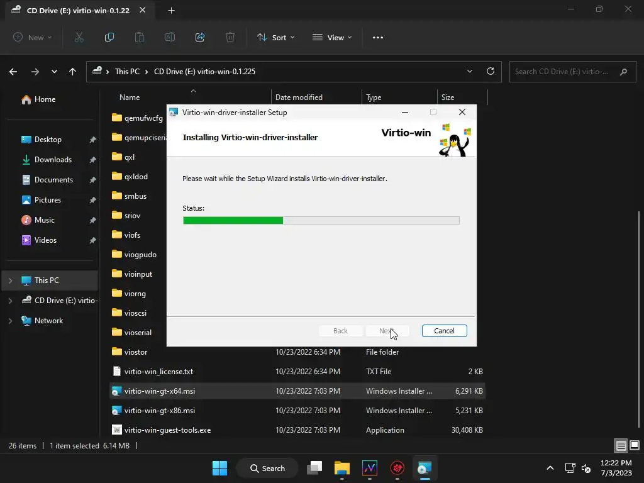This screenshot has width=644, height=483.
Task: Click the installer icon on the taskbar
Action: [425, 468]
